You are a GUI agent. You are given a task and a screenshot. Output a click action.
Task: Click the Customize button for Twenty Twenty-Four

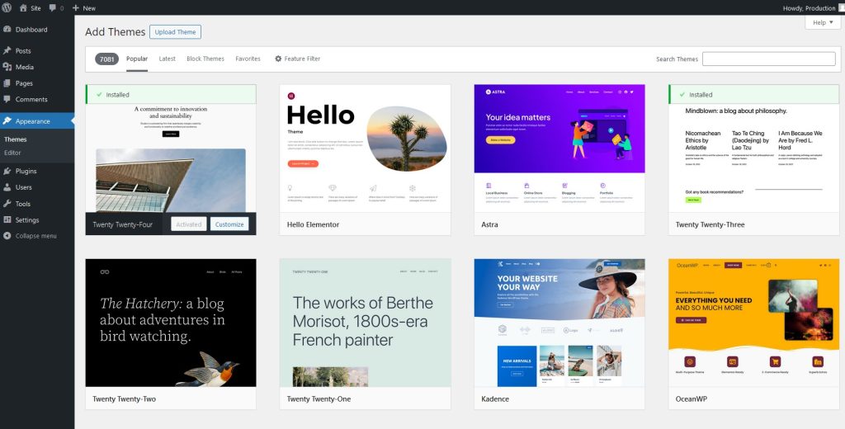click(229, 224)
